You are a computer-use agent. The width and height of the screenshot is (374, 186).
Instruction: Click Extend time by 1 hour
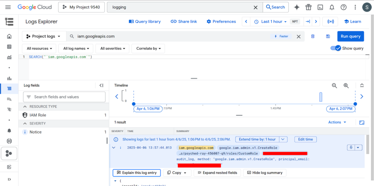[257, 139]
